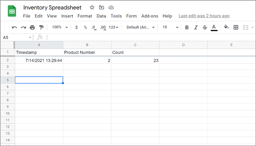Click the Last edit was 2 hours ago link
The height and width of the screenshot is (146, 256).
click(204, 16)
